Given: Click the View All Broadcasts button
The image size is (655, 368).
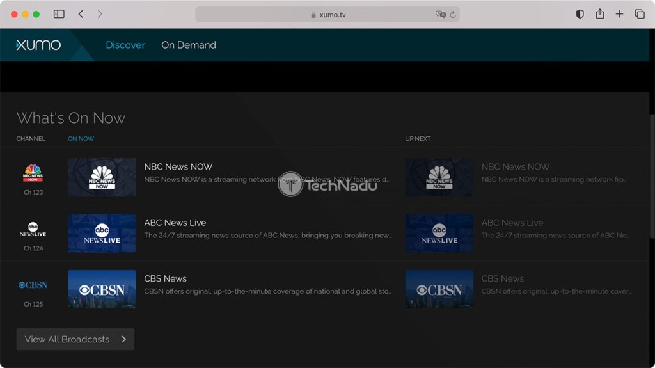Looking at the screenshot, I should coord(75,339).
